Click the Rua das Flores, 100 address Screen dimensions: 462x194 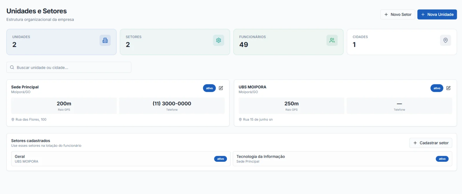(31, 119)
